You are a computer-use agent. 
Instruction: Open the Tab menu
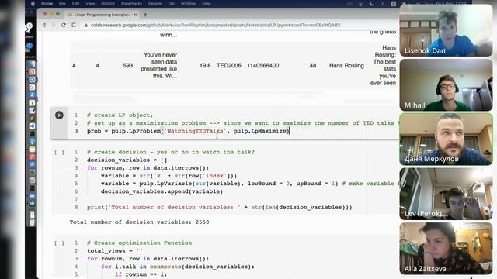point(171,4)
